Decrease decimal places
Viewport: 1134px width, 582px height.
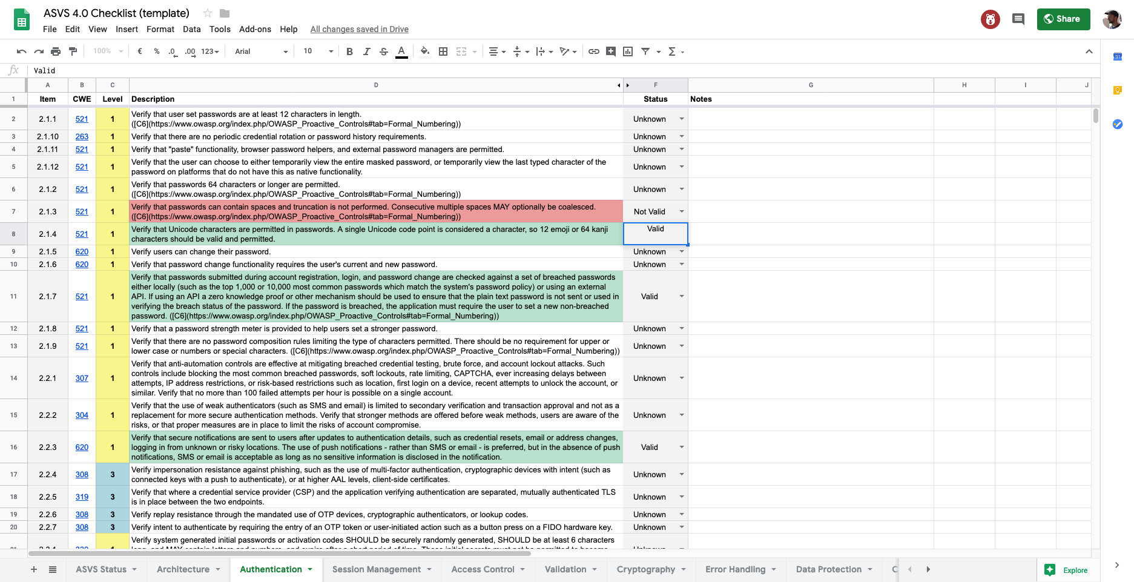[173, 51]
